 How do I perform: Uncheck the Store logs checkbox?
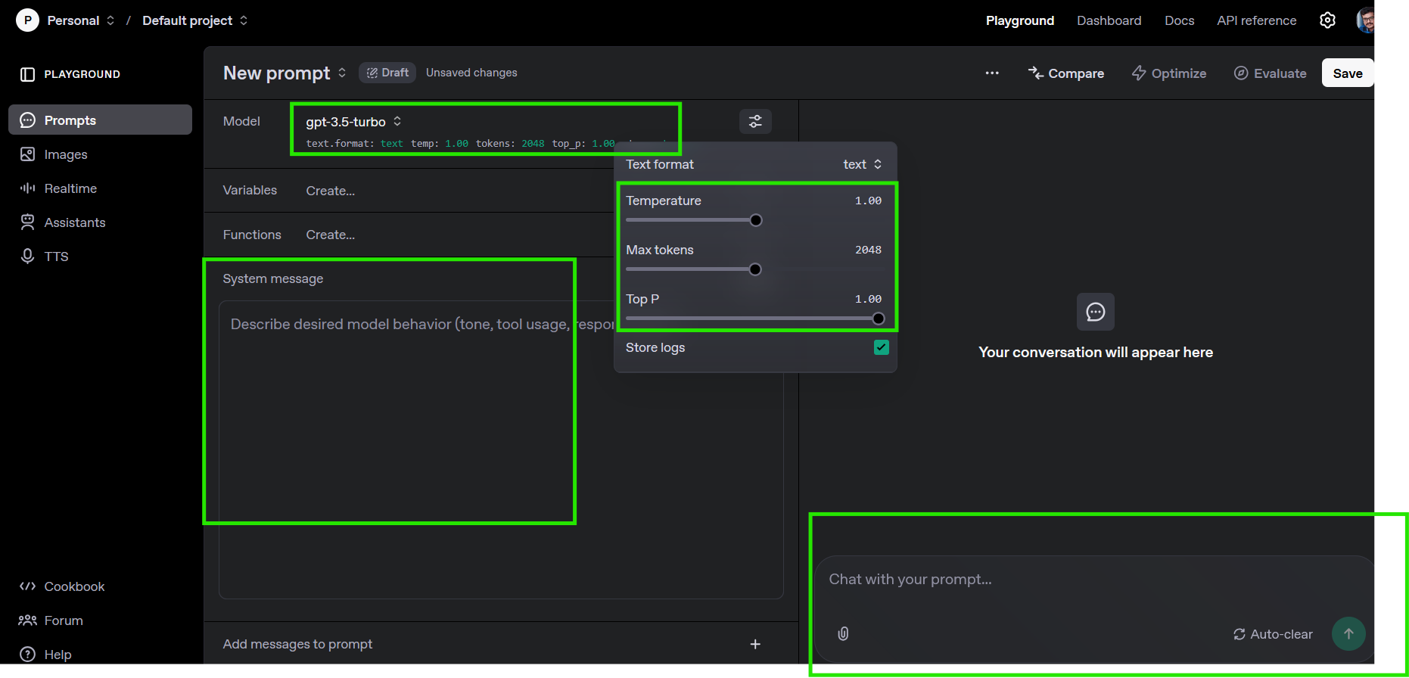[x=881, y=347]
